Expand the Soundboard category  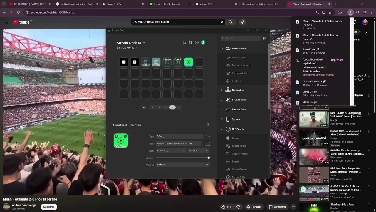click(x=222, y=100)
